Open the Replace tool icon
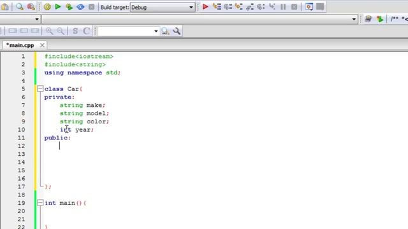Screen dimensions: 408x229 pos(31,7)
